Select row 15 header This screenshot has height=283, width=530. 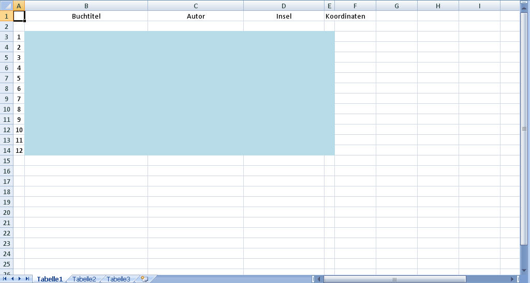[7, 161]
